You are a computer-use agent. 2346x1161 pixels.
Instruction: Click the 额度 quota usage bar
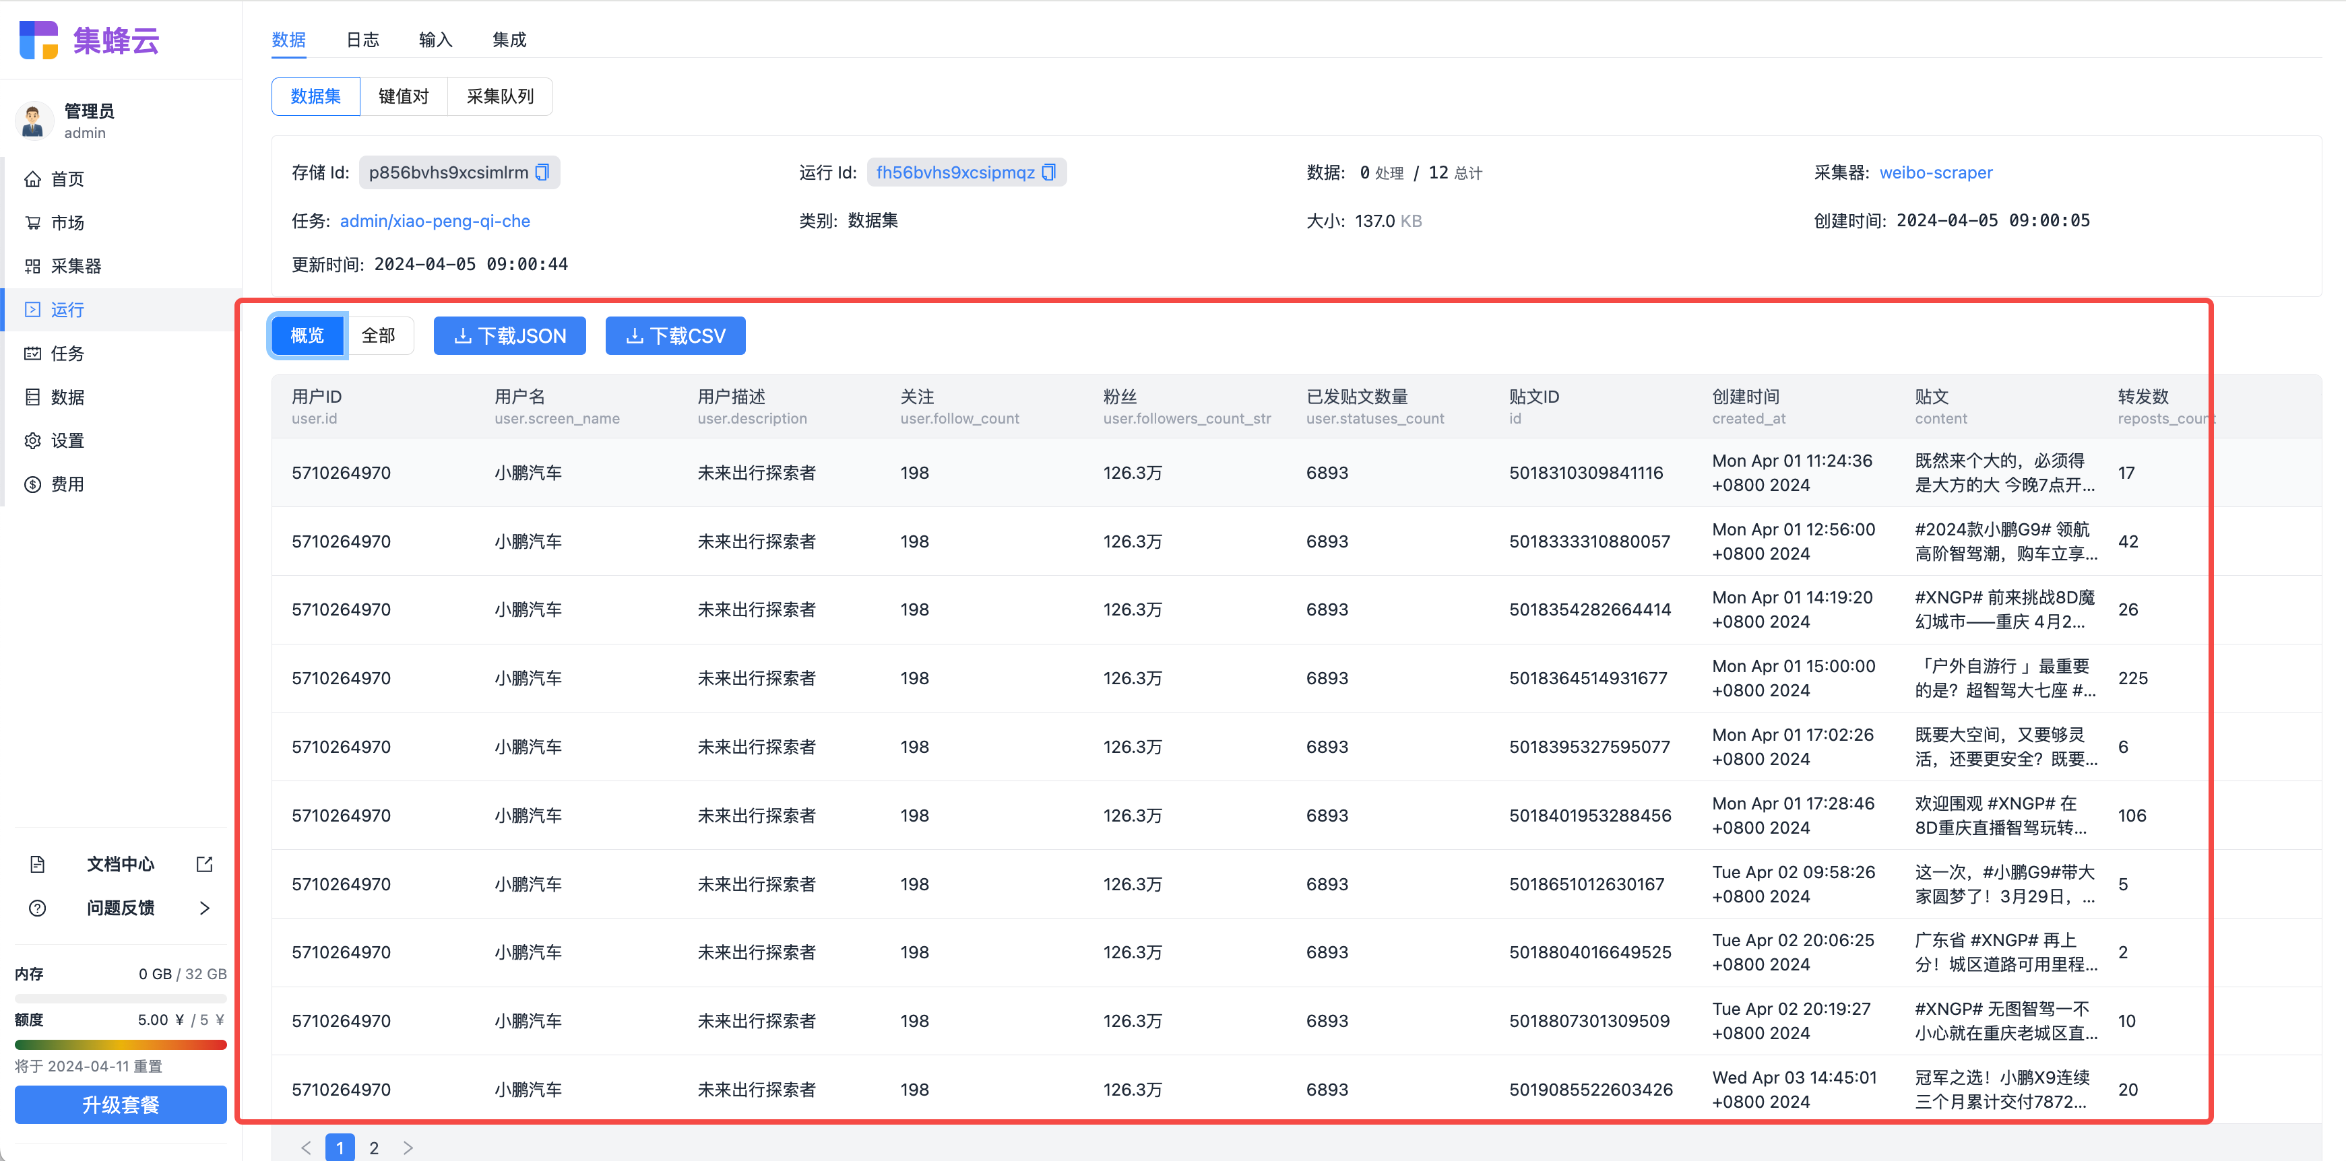(x=120, y=1045)
